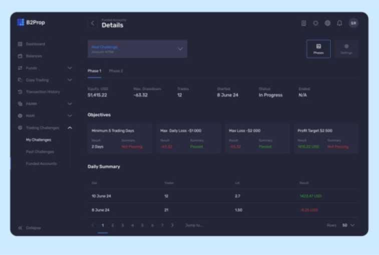Expand the challenge account dropdown
The width and height of the screenshot is (379, 255).
click(180, 49)
